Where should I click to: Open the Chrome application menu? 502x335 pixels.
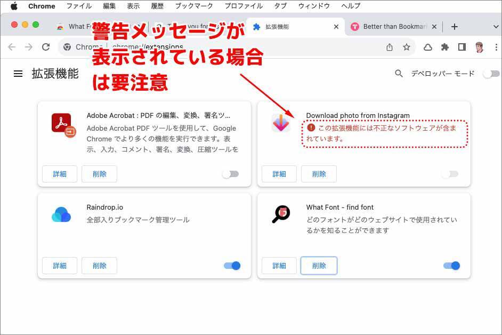tap(42, 6)
